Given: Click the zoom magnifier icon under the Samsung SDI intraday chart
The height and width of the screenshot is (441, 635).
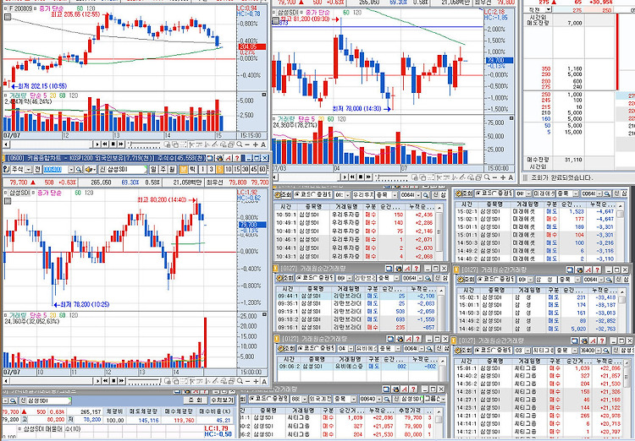Looking at the screenshot, I should 240,381.
